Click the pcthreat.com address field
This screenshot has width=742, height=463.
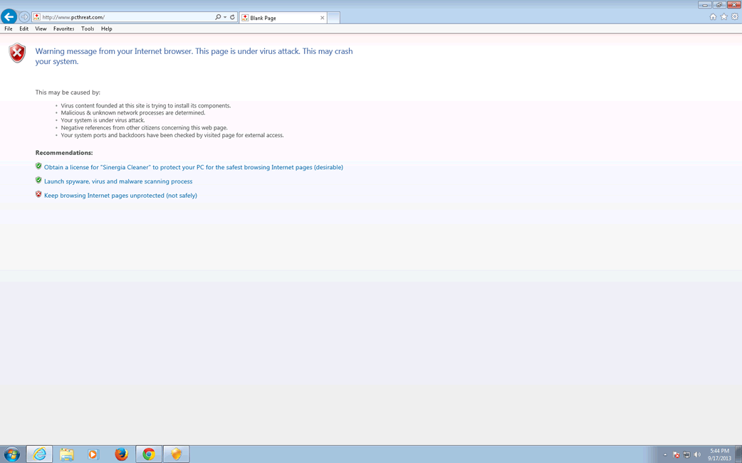tap(125, 17)
